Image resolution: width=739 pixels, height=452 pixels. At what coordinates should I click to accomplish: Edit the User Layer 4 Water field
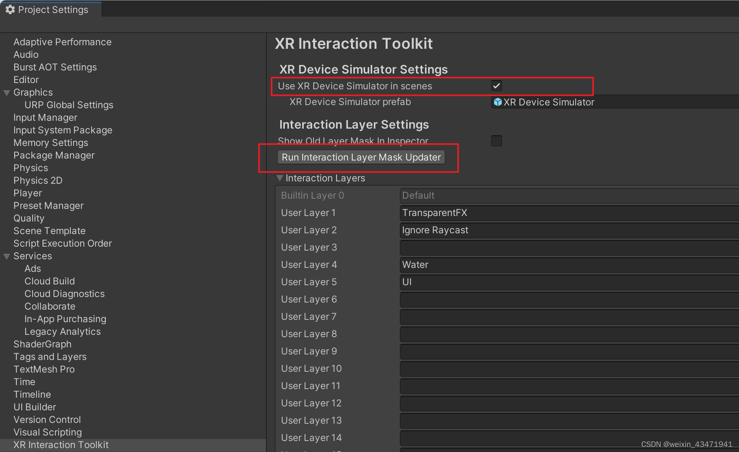[x=569, y=265]
